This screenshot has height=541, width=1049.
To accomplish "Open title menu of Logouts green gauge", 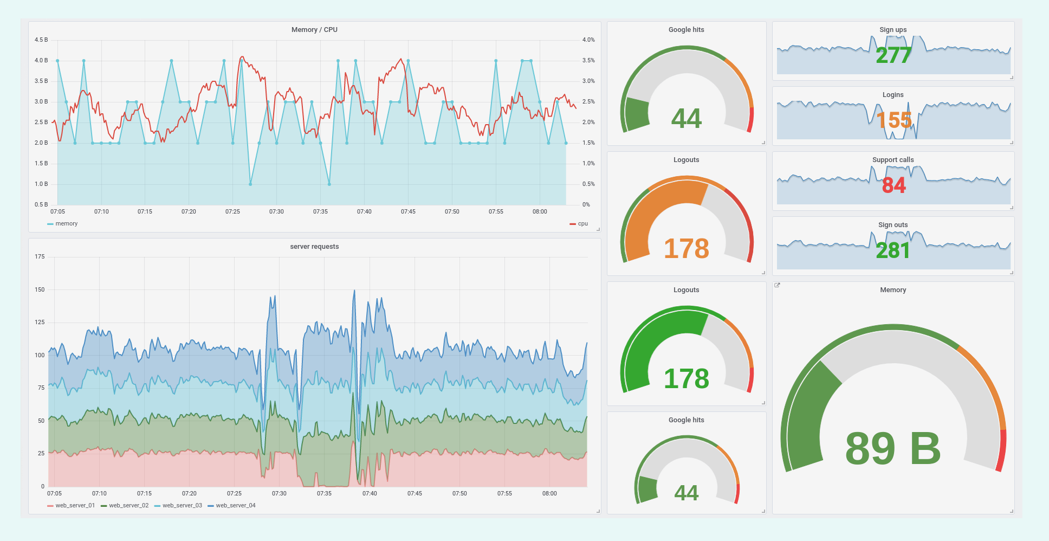I will pyautogui.click(x=687, y=290).
